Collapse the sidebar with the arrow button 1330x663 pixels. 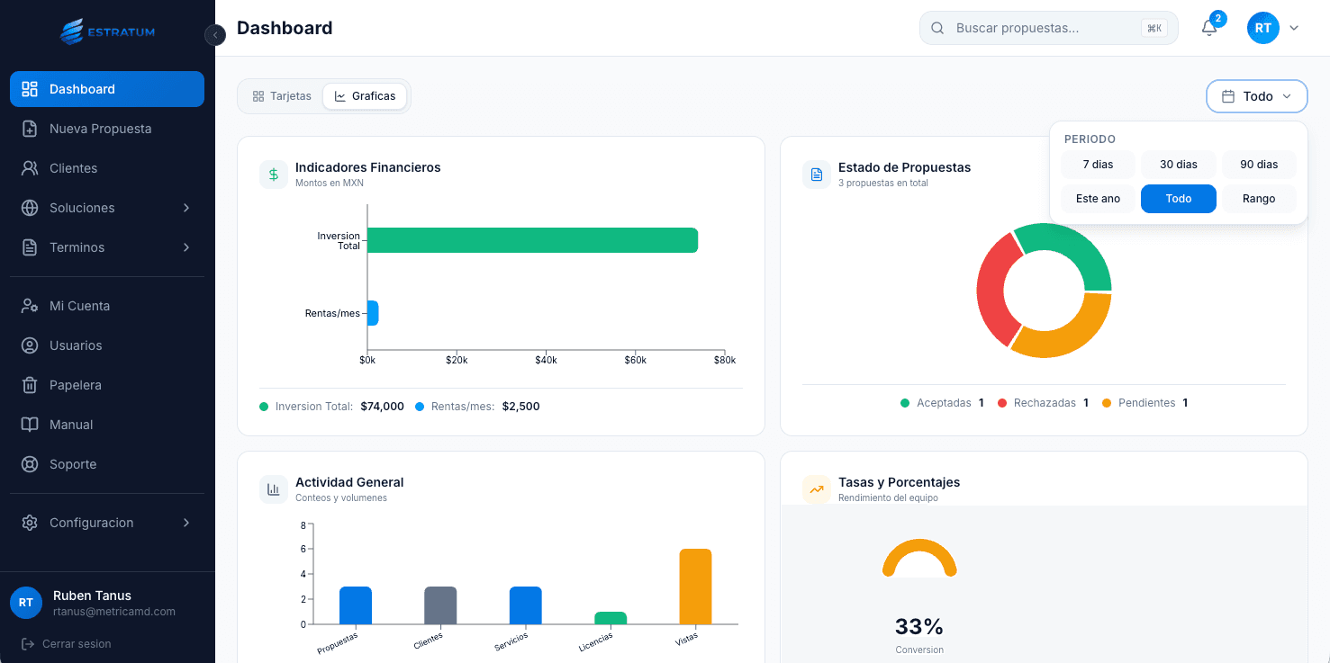click(x=215, y=35)
